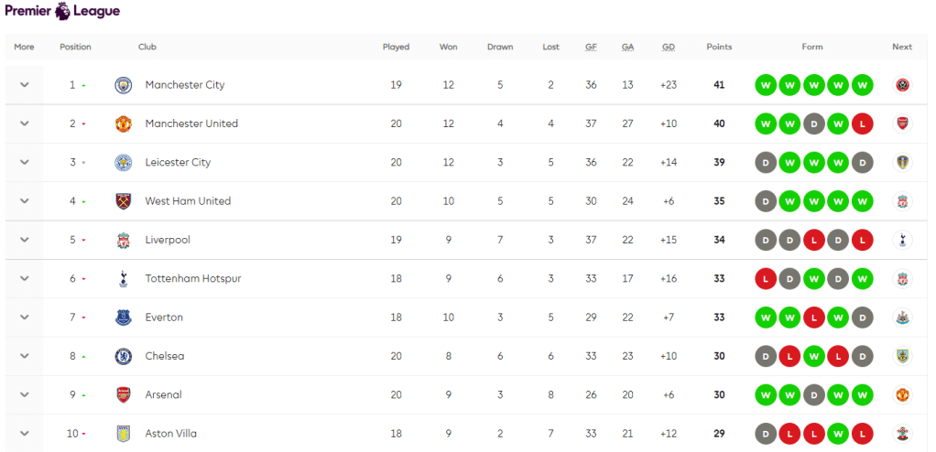
Task: Expand the Aston Villa row chevron
Action: 25,434
